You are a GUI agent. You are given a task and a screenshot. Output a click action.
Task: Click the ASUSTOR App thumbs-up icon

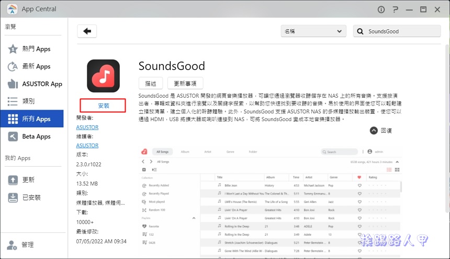[x=13, y=84]
